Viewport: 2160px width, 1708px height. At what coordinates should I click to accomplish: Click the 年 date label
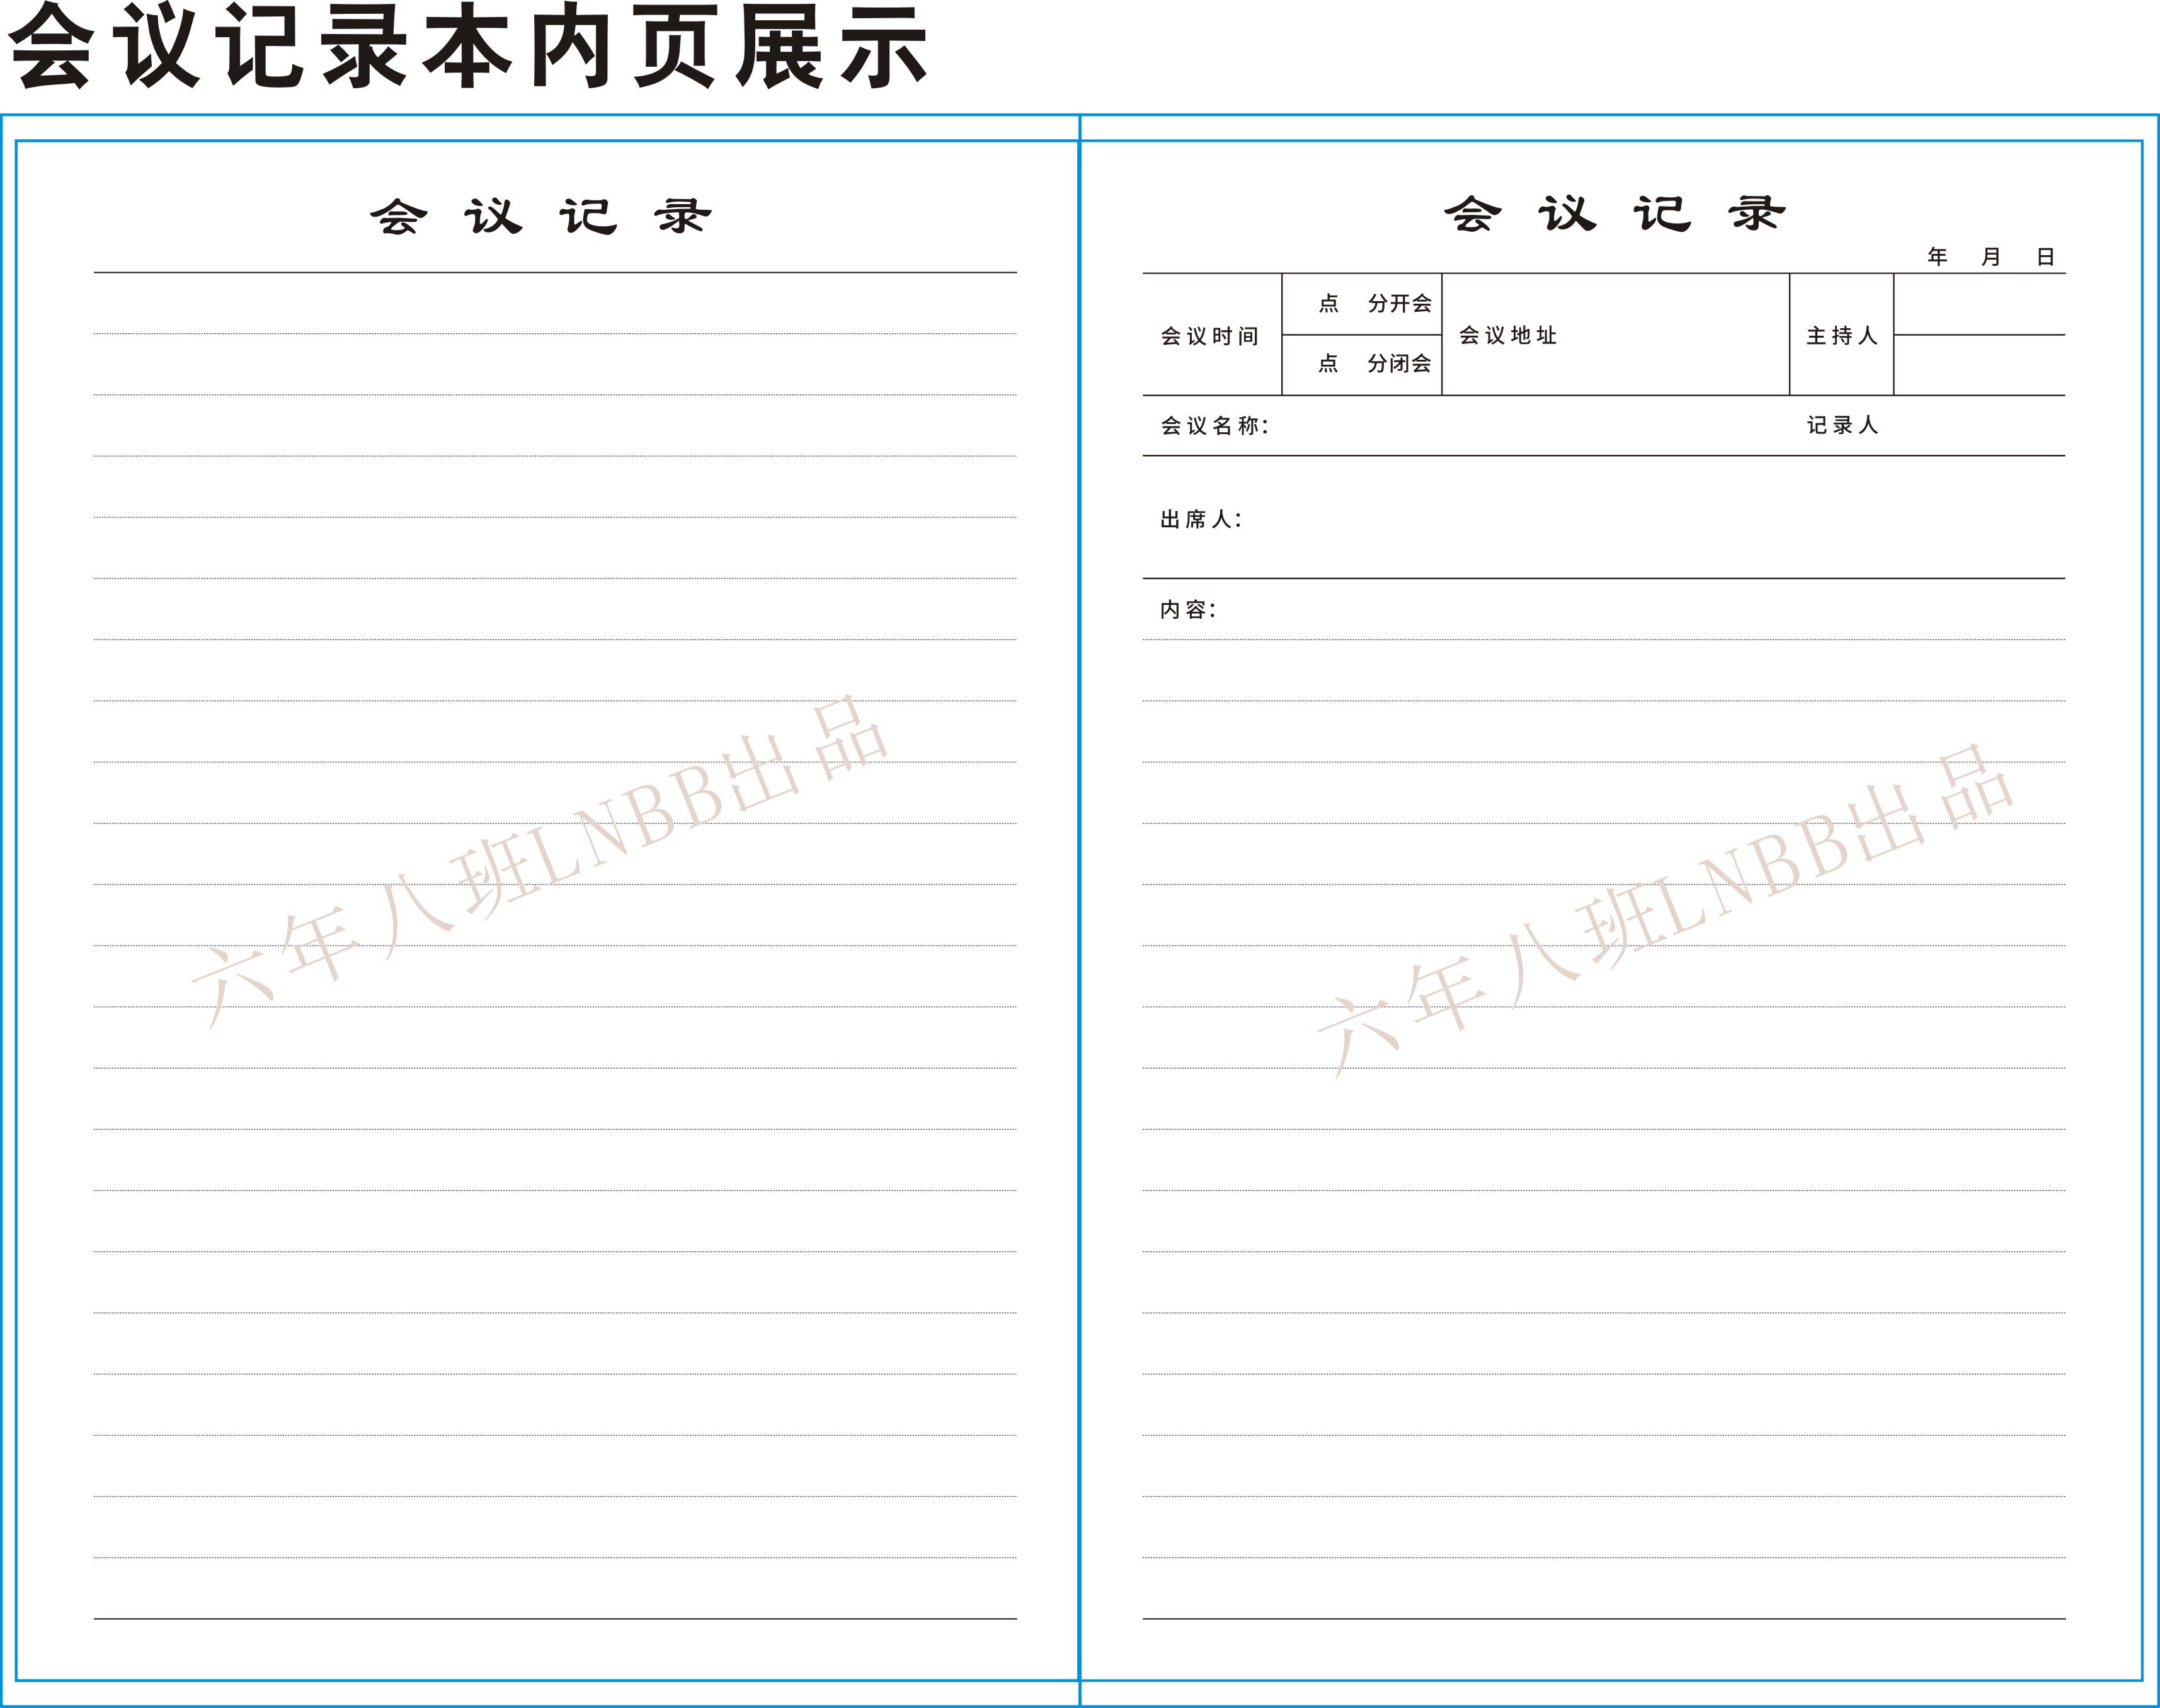[x=1937, y=257]
